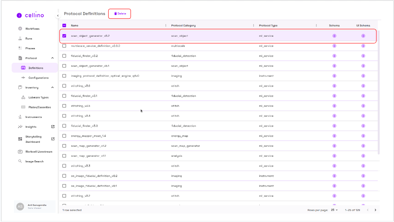This screenshot has height=222, width=394.
Task: Click the Workcell Livestream icon
Action: [20, 152]
